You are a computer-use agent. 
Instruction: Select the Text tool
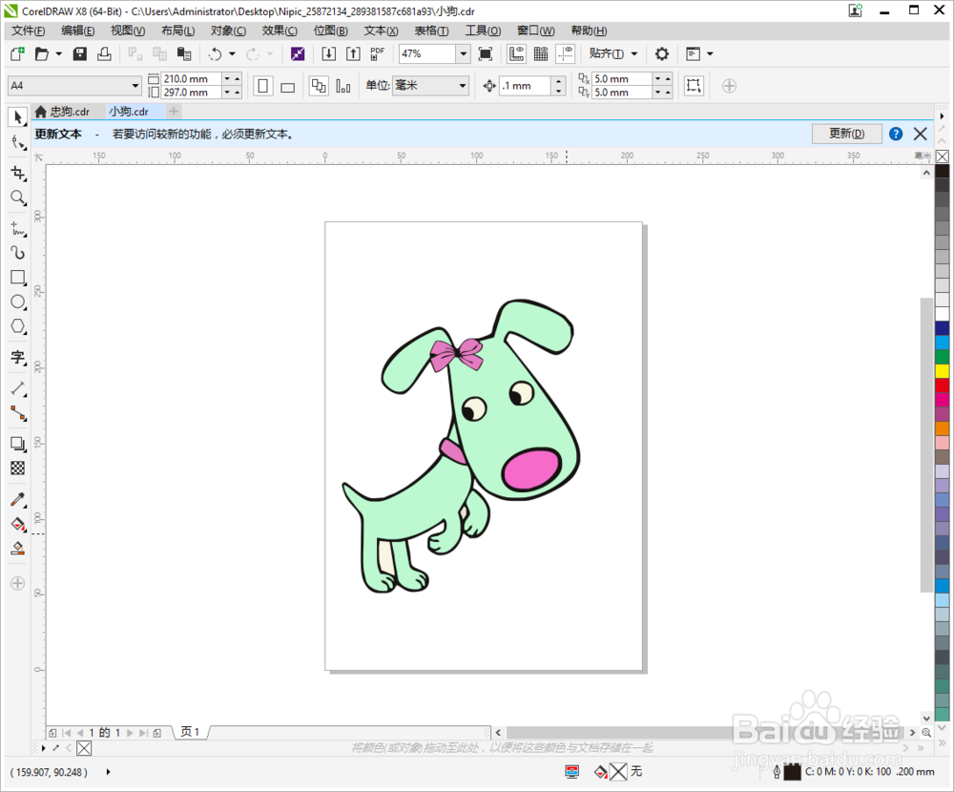[x=17, y=357]
